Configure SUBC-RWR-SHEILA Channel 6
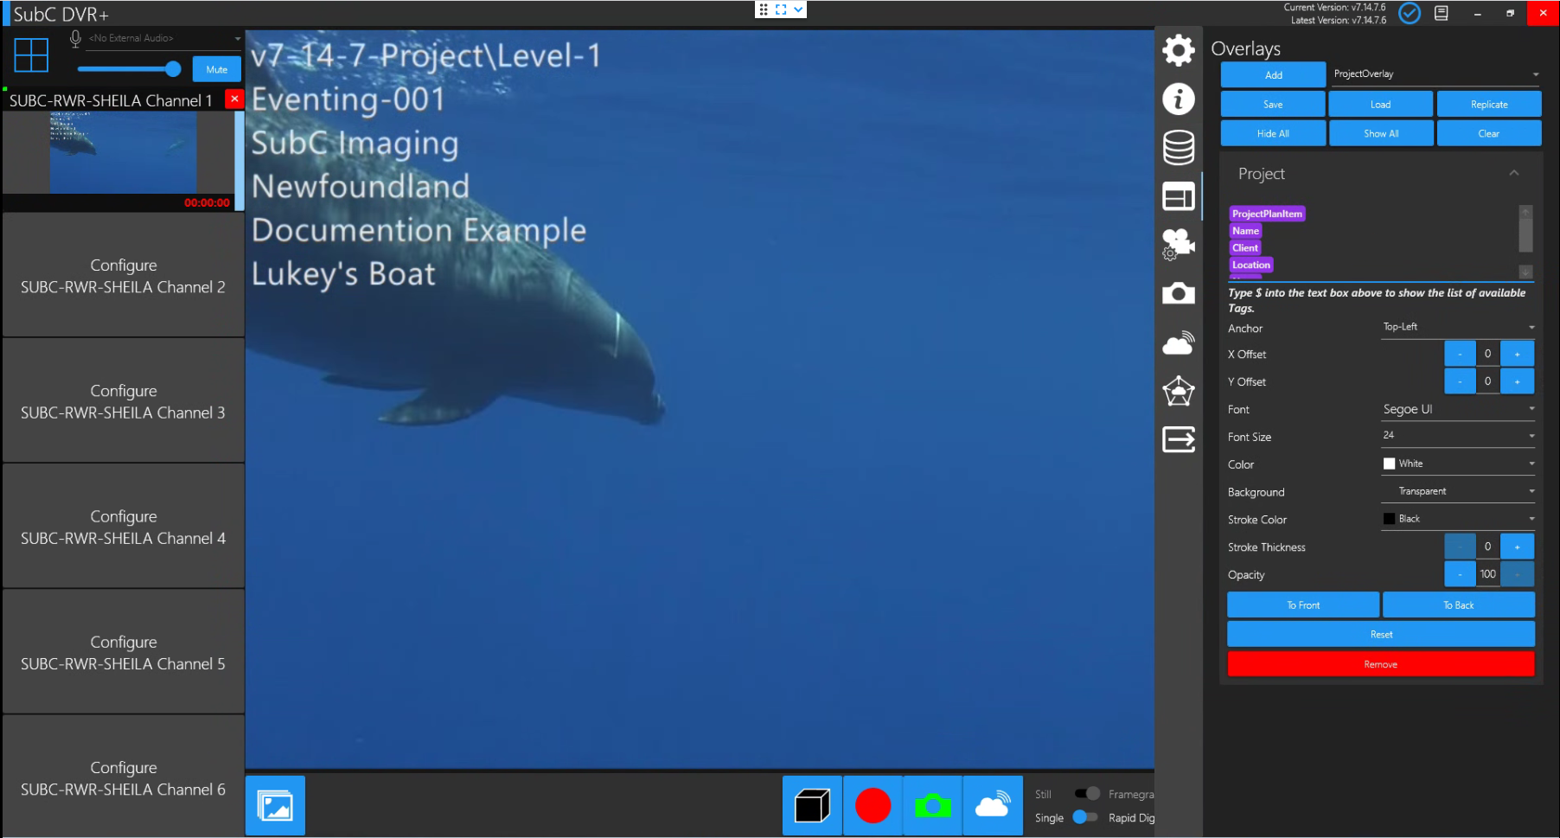The height and width of the screenshot is (838, 1560). 124,777
